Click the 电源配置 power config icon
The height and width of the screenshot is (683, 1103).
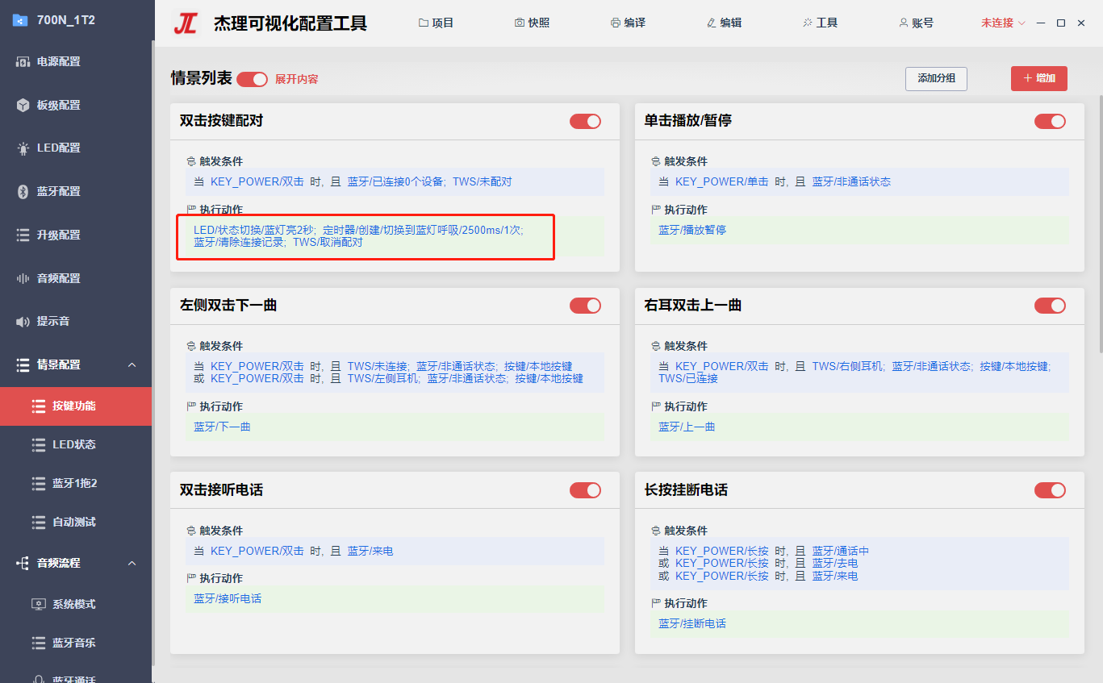(23, 62)
